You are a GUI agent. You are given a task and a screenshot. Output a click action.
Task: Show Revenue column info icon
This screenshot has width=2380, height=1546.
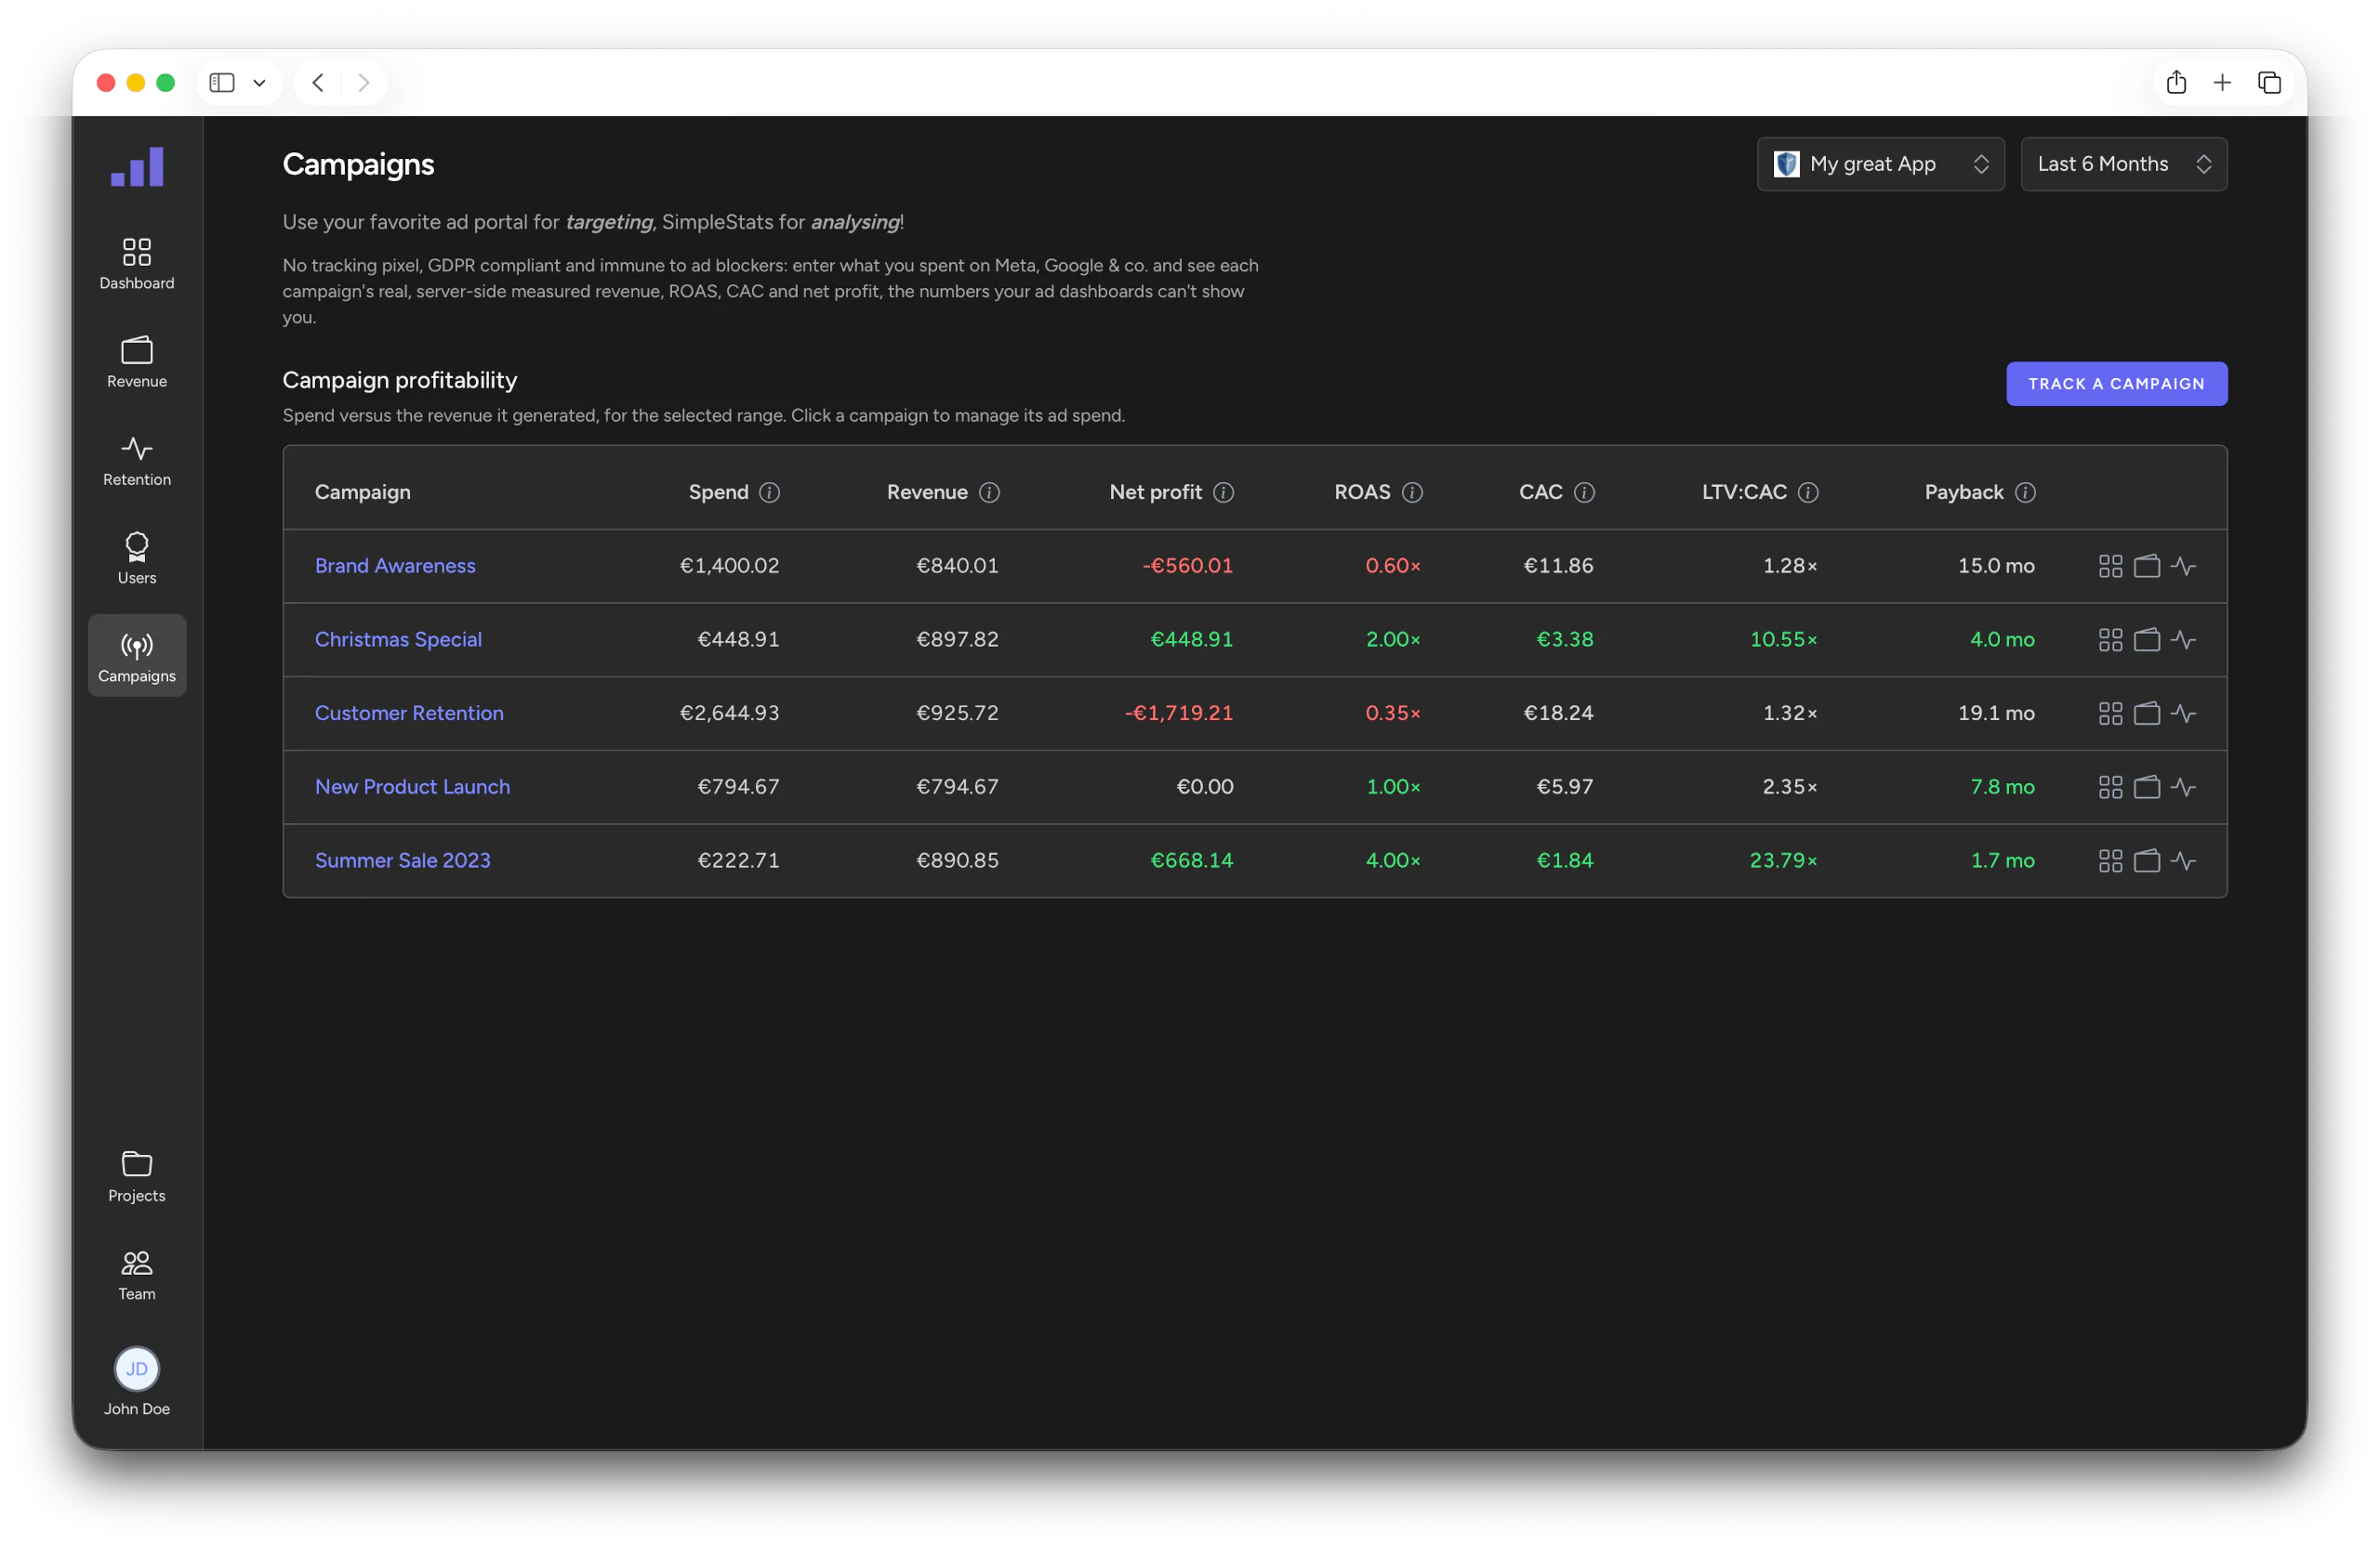[x=989, y=492]
